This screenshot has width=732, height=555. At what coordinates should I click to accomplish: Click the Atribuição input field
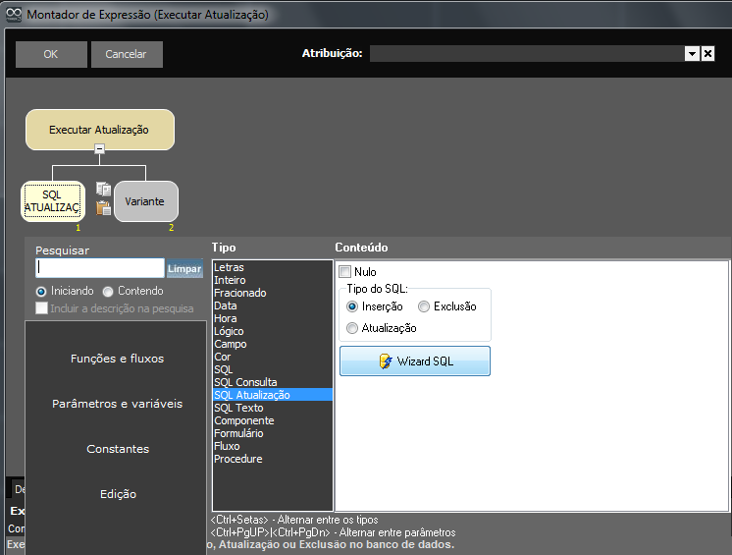(x=527, y=54)
